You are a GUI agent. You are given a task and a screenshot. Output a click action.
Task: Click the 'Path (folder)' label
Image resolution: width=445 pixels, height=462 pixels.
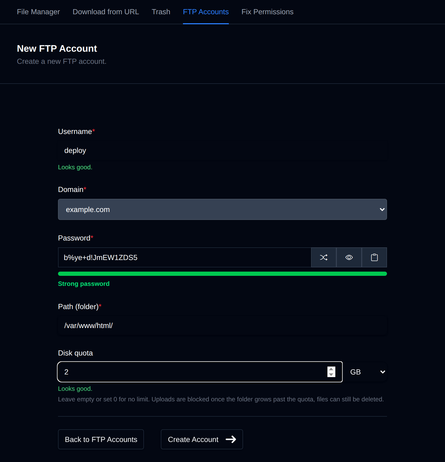tap(80, 306)
